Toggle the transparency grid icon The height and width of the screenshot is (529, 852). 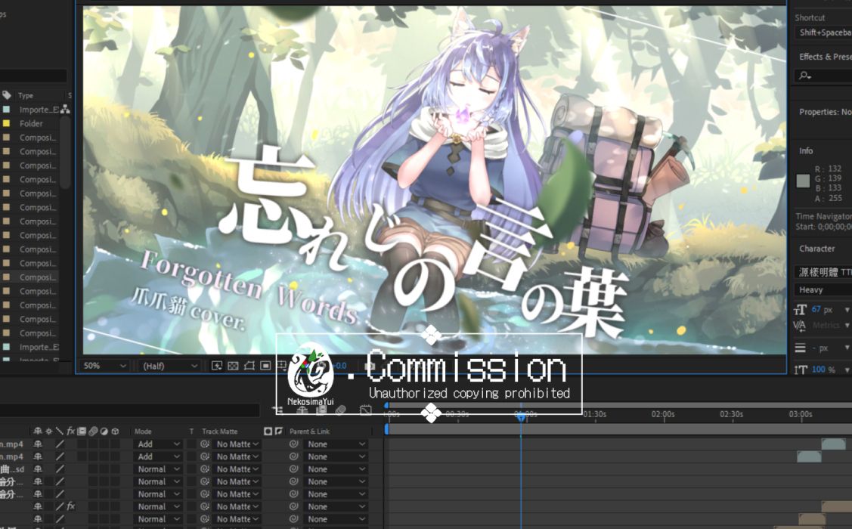[x=233, y=366]
